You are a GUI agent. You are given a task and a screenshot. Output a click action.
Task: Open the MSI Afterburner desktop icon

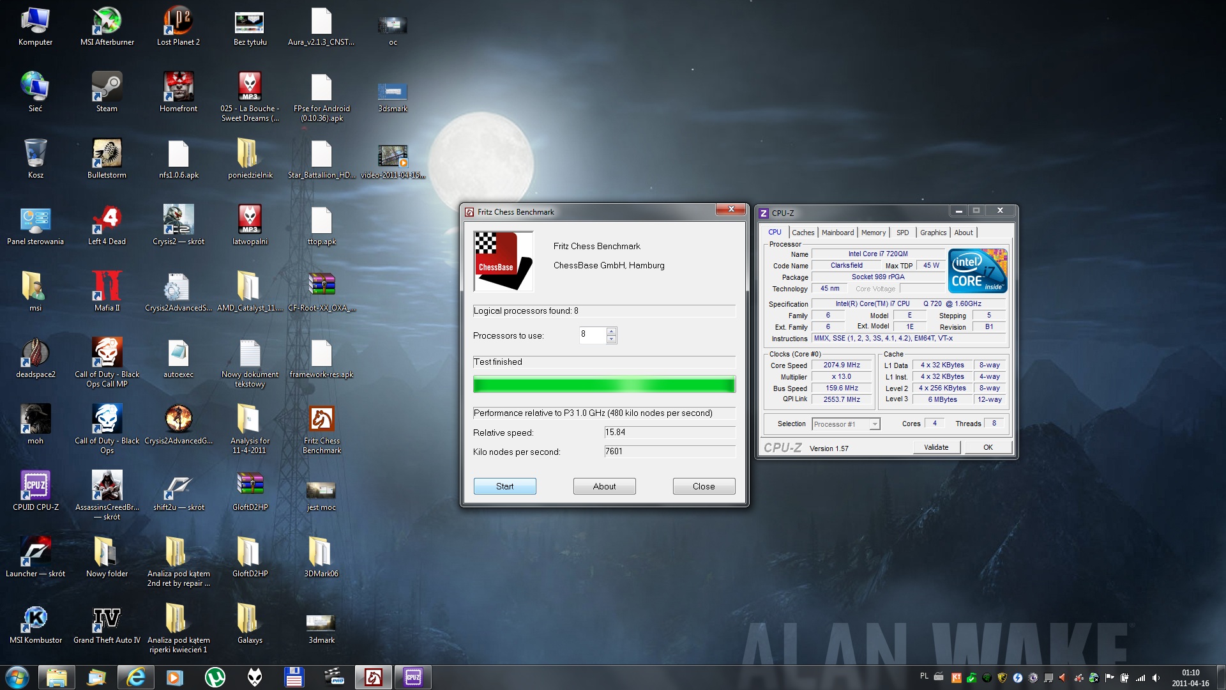(x=107, y=27)
